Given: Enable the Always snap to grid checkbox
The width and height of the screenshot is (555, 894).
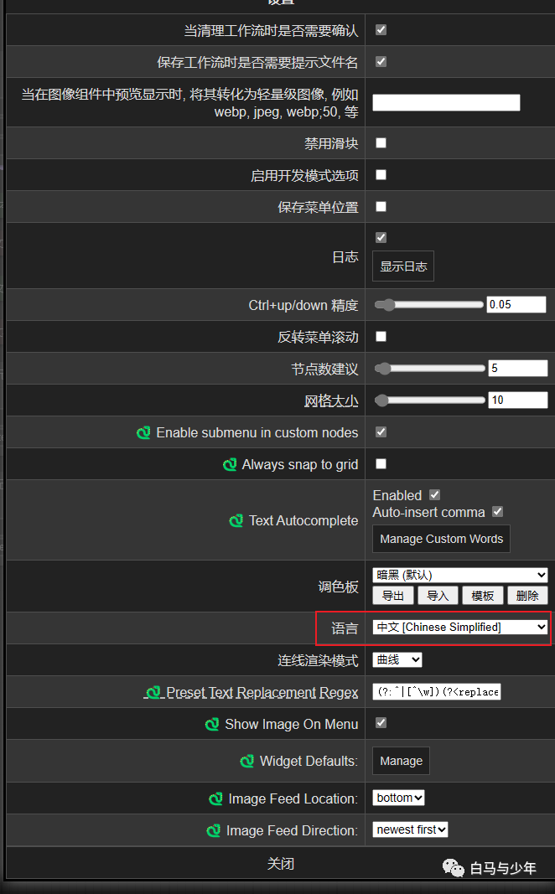Looking at the screenshot, I should click(381, 464).
